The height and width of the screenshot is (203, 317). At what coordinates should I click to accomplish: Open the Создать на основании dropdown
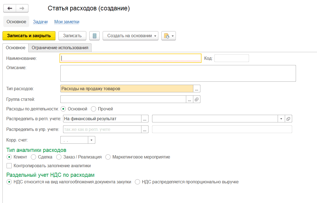[130, 36]
